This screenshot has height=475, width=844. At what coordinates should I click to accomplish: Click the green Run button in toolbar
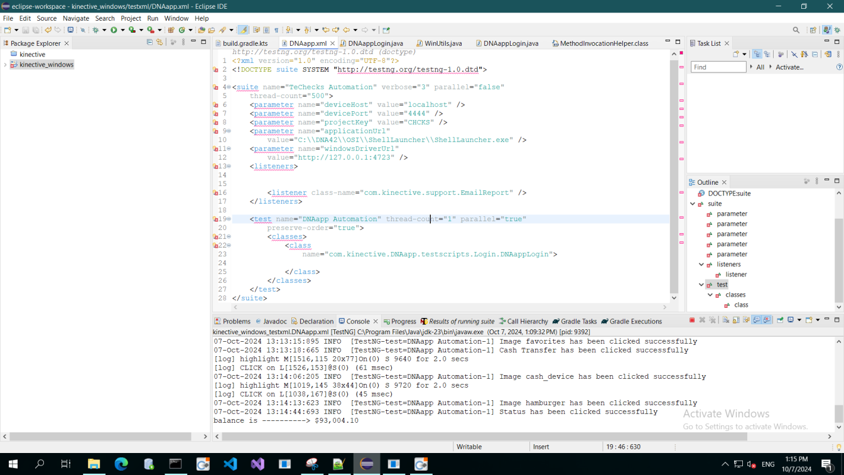[x=114, y=30]
